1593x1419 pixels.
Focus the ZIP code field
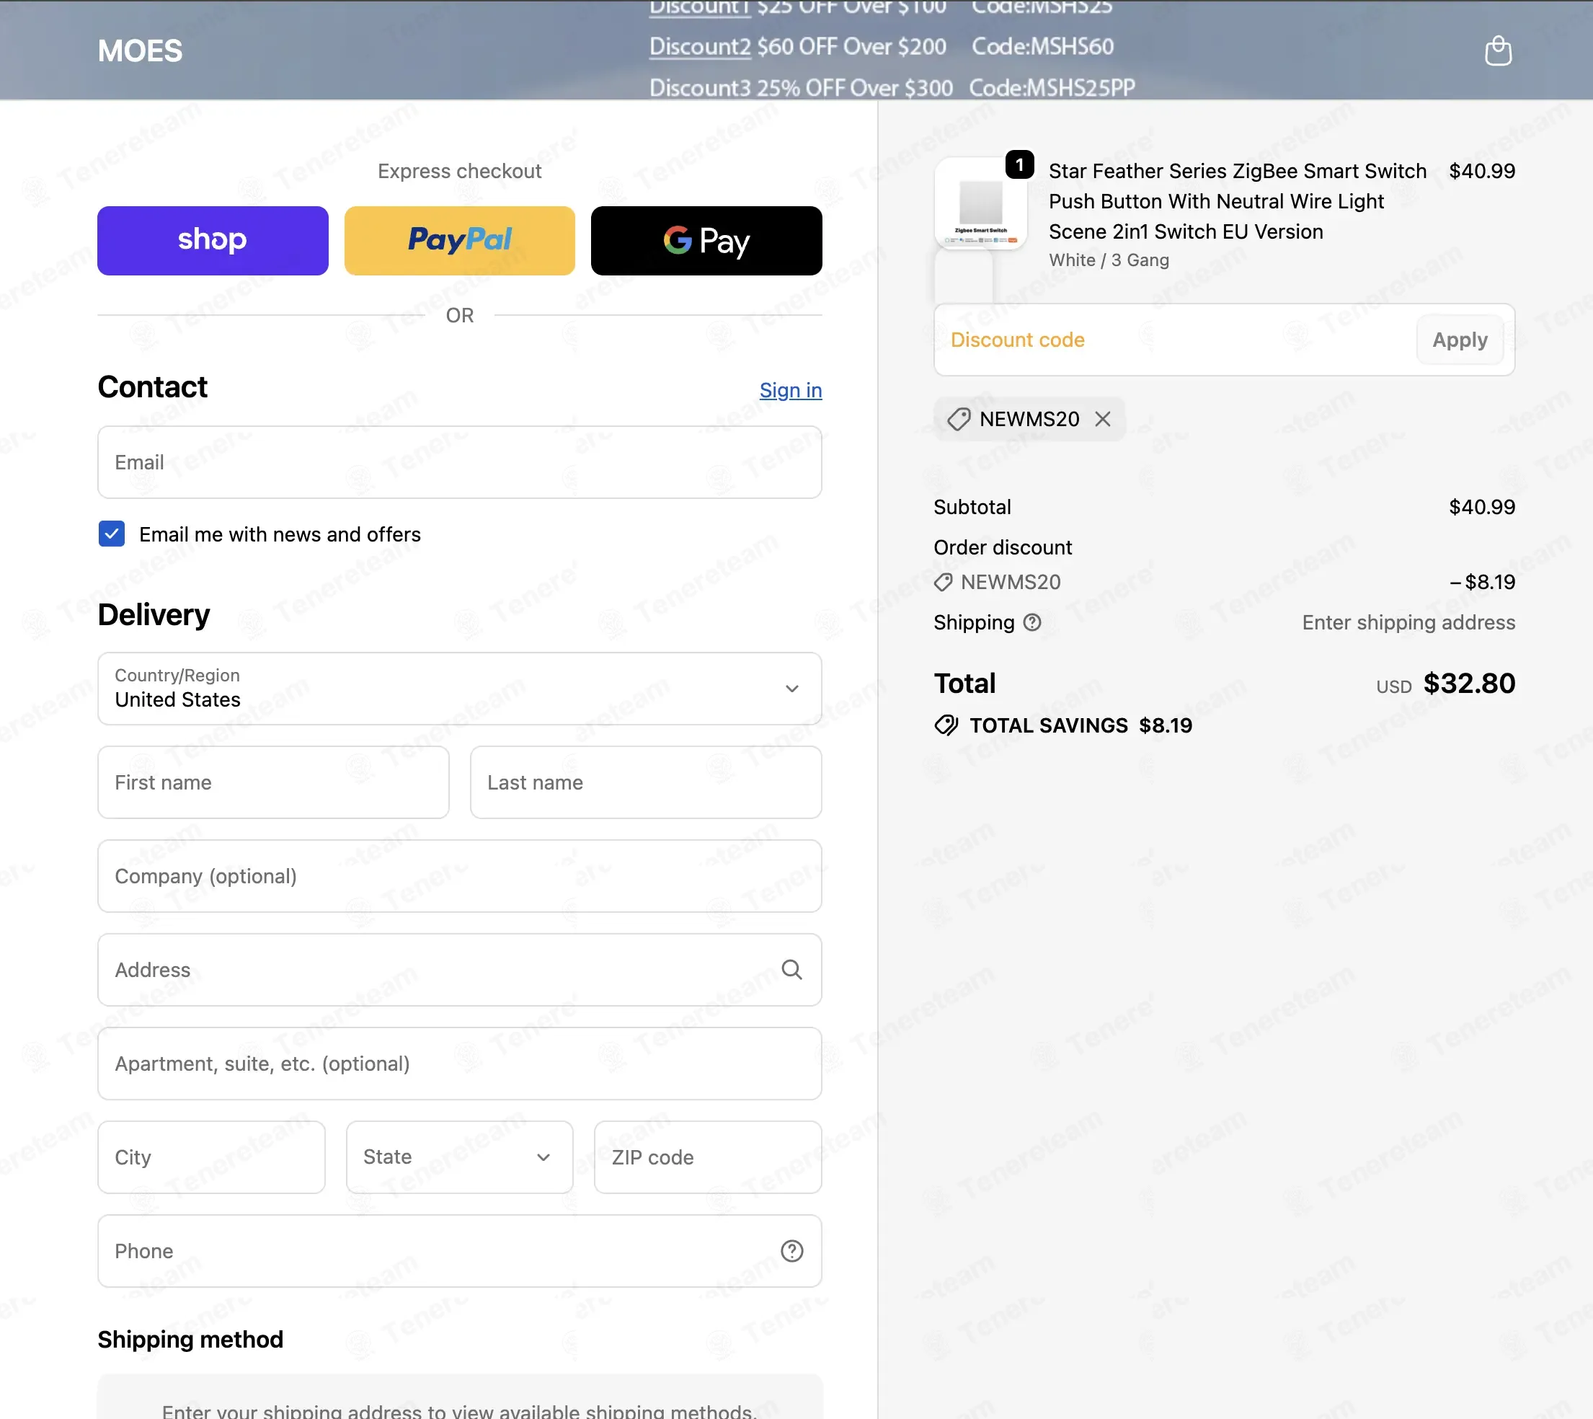click(x=708, y=1157)
